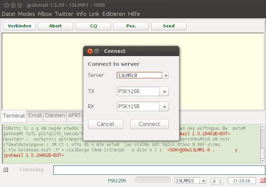
Task: Switch to the Email tab
Action: [x=35, y=116]
